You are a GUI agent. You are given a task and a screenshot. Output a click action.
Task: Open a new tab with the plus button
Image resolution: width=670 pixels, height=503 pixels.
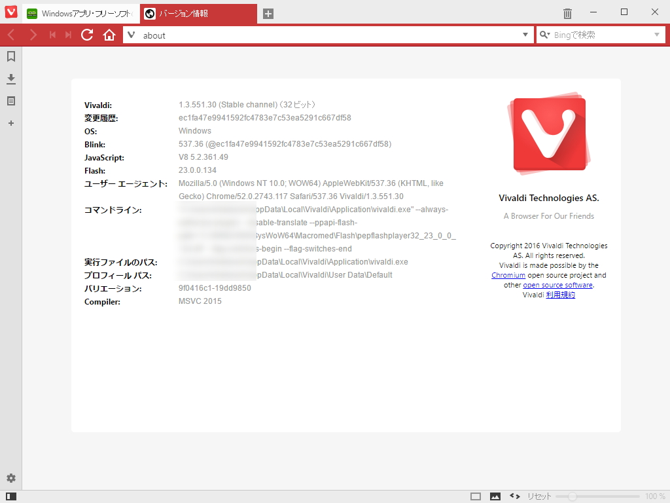click(x=268, y=12)
